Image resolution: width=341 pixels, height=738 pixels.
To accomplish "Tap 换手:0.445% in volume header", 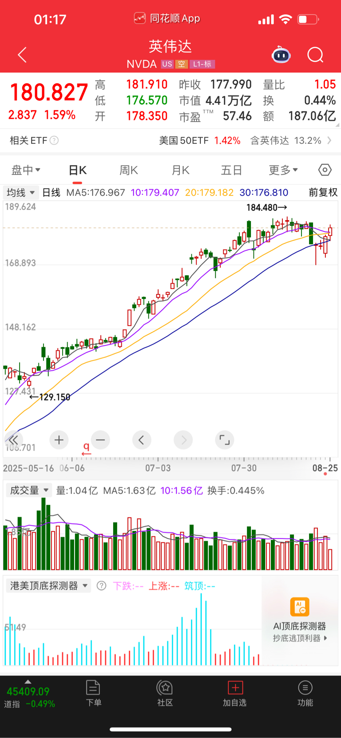I will tap(236, 491).
